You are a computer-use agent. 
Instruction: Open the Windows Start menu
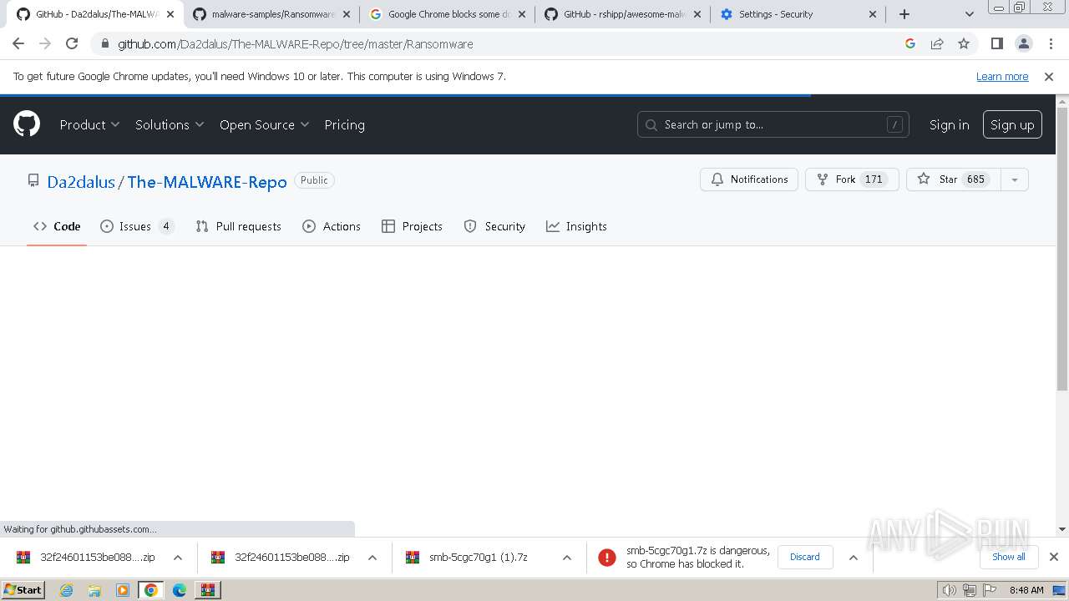[x=23, y=590]
